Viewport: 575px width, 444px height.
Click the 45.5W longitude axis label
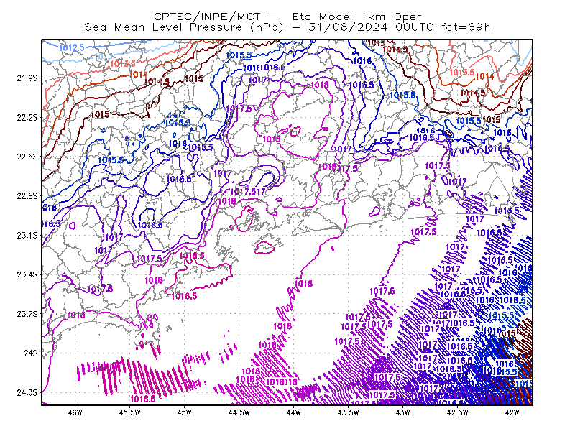pos(130,412)
